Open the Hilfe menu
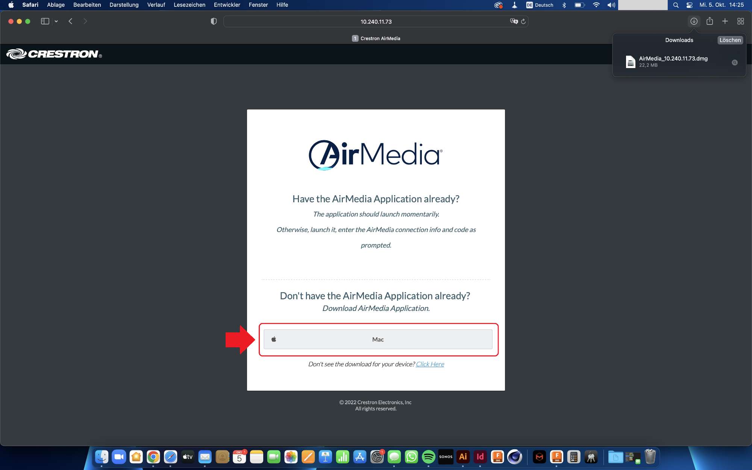 pos(282,5)
